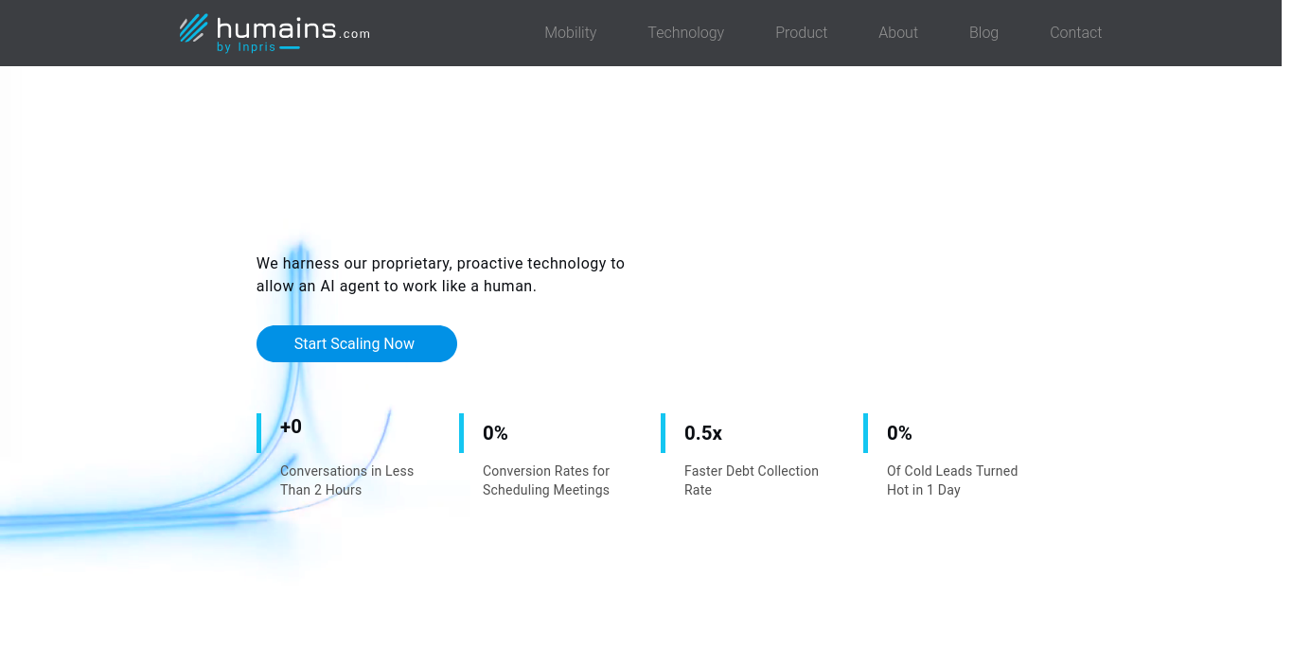Select Product in the top navigation
Image resolution: width=1293 pixels, height=645 pixels.
[x=801, y=33]
